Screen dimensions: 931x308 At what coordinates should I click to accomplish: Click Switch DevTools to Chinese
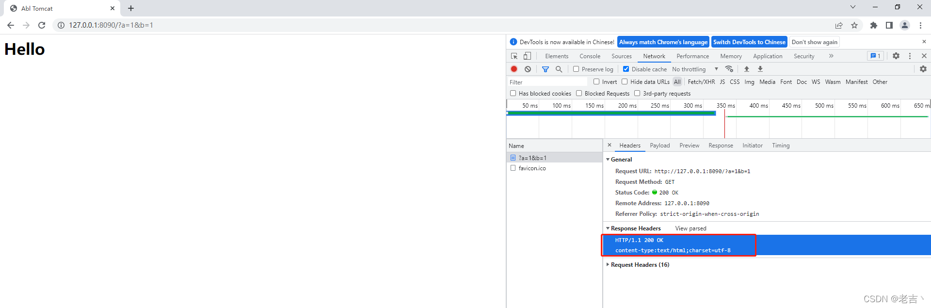749,42
